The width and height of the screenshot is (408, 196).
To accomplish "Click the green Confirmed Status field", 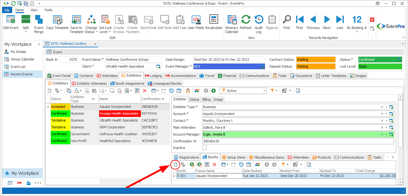I will (x=380, y=60).
